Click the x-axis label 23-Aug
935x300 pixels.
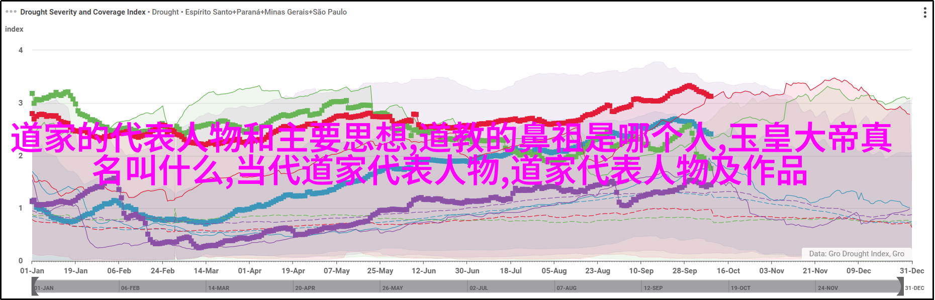[598, 271]
